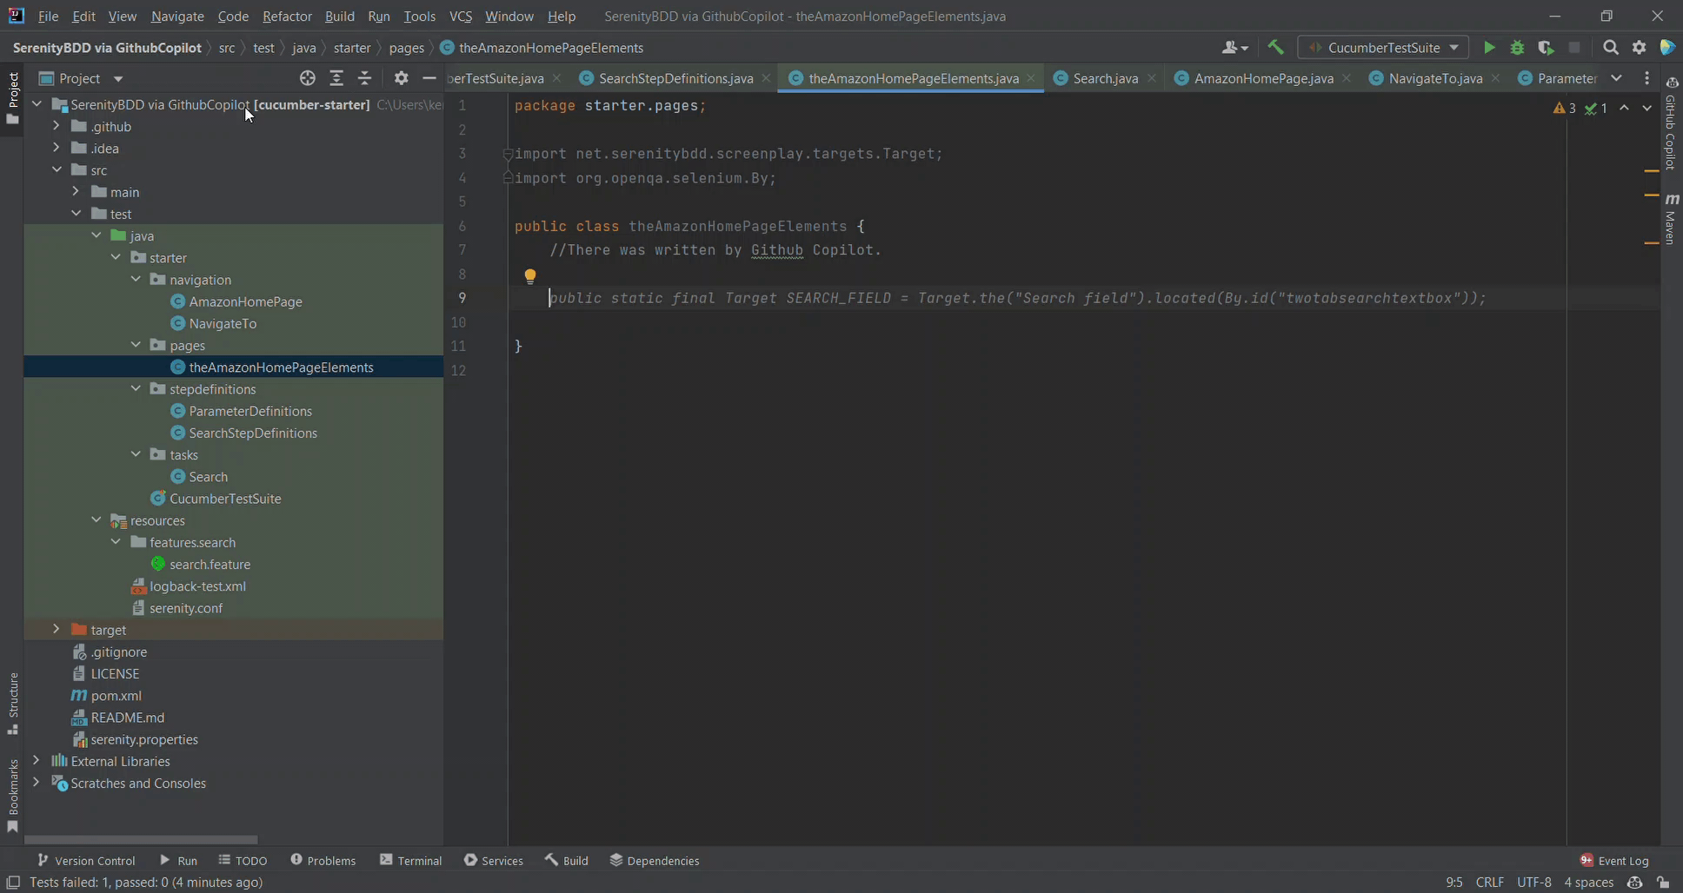The height and width of the screenshot is (893, 1683).
Task: Collapse all icon in Project panel
Action: pyautogui.click(x=365, y=78)
